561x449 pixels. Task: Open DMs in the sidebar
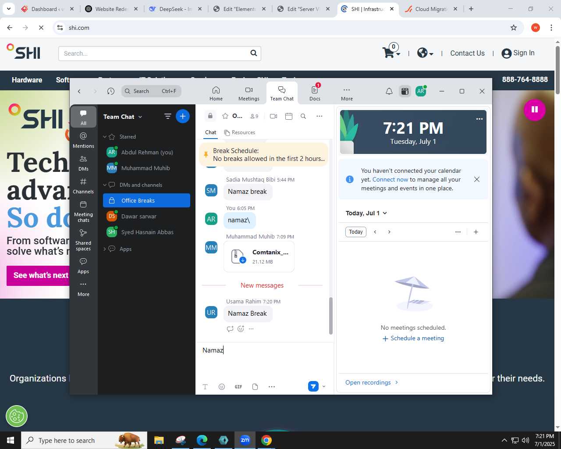(x=83, y=163)
